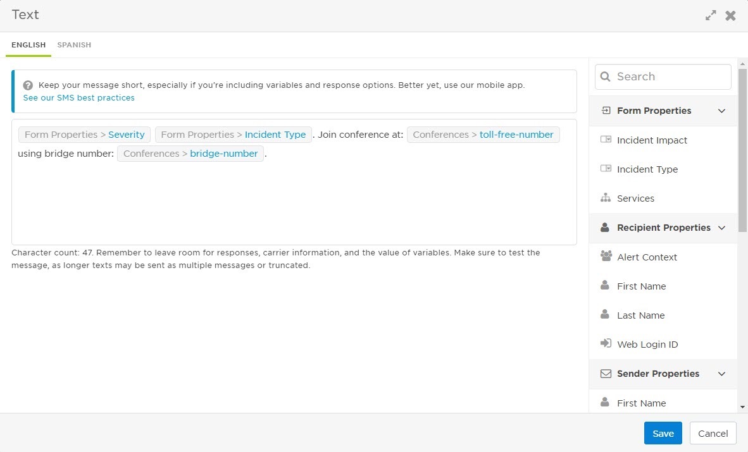Click the Recipient Properties person icon

point(605,228)
